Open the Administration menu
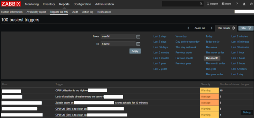 (x=105, y=4)
